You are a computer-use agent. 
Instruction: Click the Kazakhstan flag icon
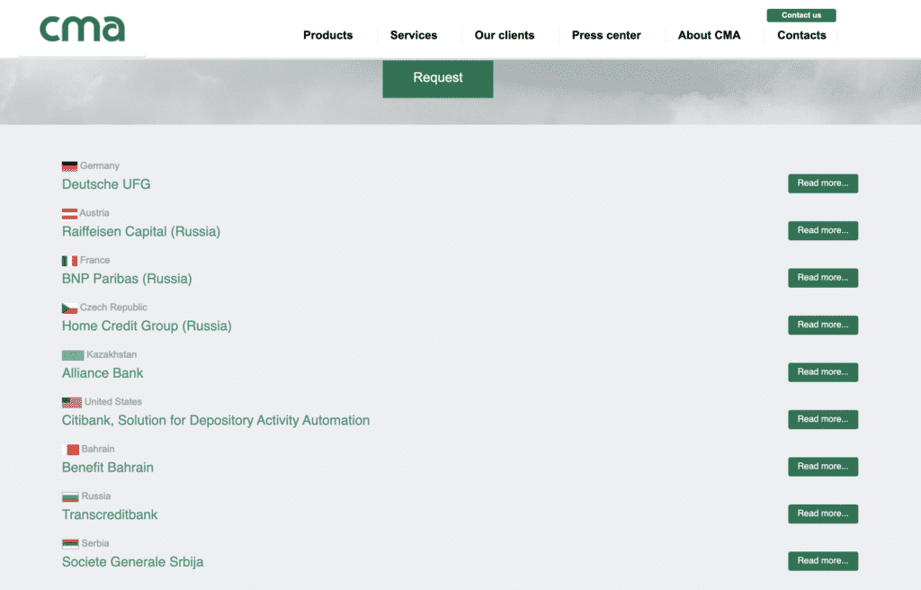[x=73, y=355]
